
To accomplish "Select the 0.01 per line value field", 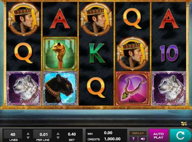I will (42, 134).
